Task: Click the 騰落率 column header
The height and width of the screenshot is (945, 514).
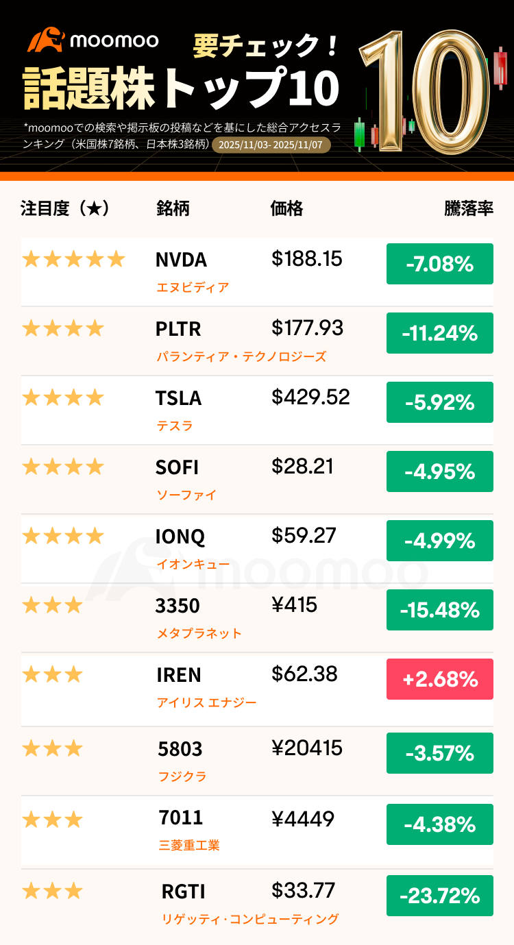Action: (x=468, y=209)
